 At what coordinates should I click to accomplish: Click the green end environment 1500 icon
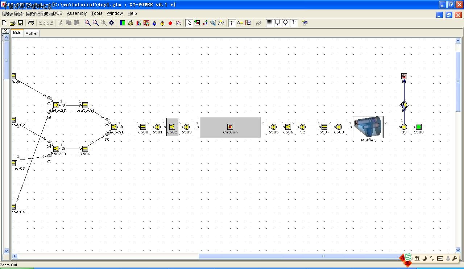[x=419, y=127]
